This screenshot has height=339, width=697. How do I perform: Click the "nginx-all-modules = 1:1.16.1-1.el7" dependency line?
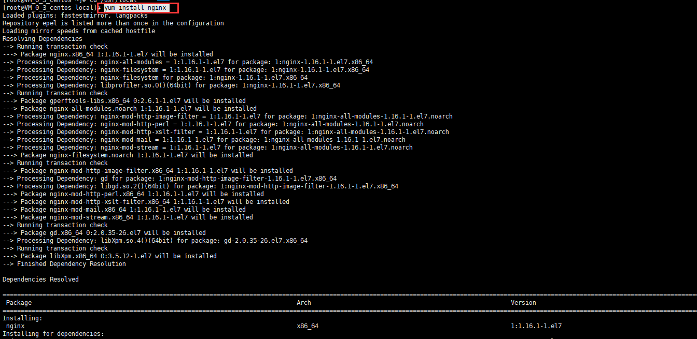pos(188,62)
